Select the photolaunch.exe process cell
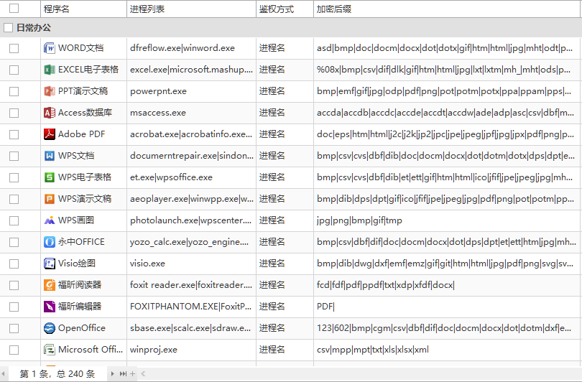This screenshot has width=582, height=382. point(191,220)
